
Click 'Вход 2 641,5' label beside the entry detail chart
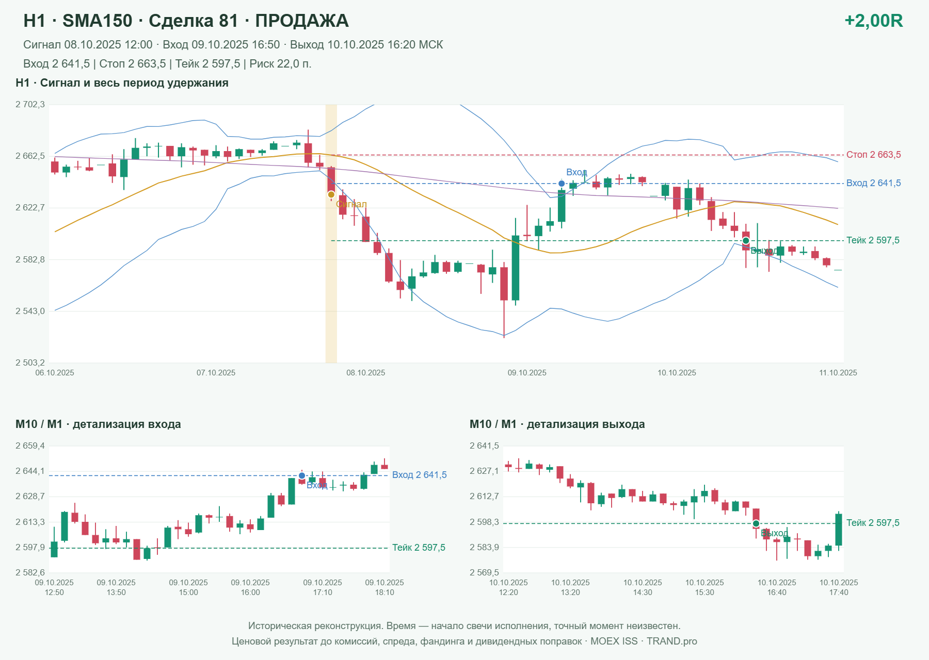(420, 475)
